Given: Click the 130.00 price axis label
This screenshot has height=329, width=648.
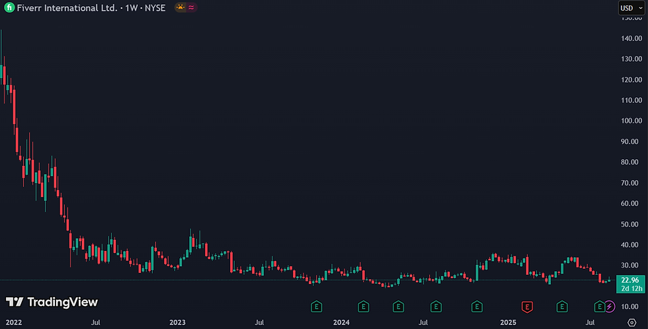Looking at the screenshot, I should [x=631, y=59].
